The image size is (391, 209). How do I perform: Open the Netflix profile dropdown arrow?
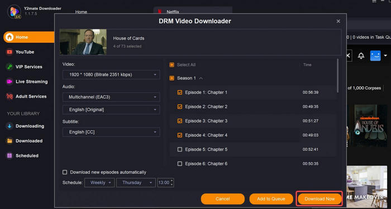pyautogui.click(x=385, y=56)
